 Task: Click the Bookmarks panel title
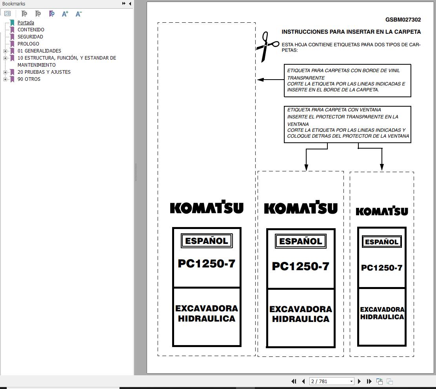14,4
